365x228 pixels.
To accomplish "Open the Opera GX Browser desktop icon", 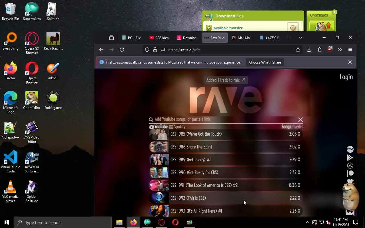I will coord(32,43).
